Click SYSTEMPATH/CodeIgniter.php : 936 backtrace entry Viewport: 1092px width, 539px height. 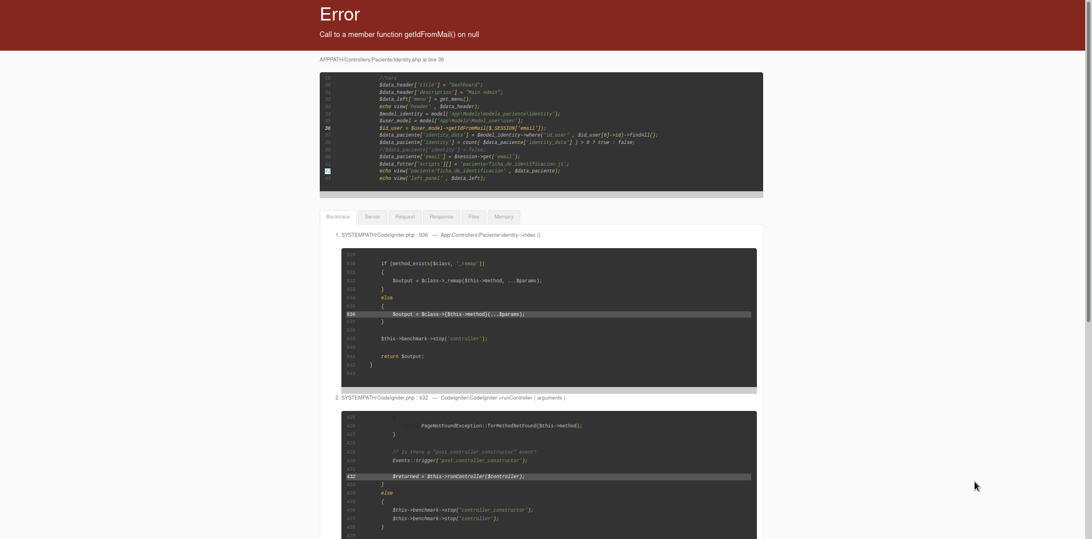click(384, 235)
